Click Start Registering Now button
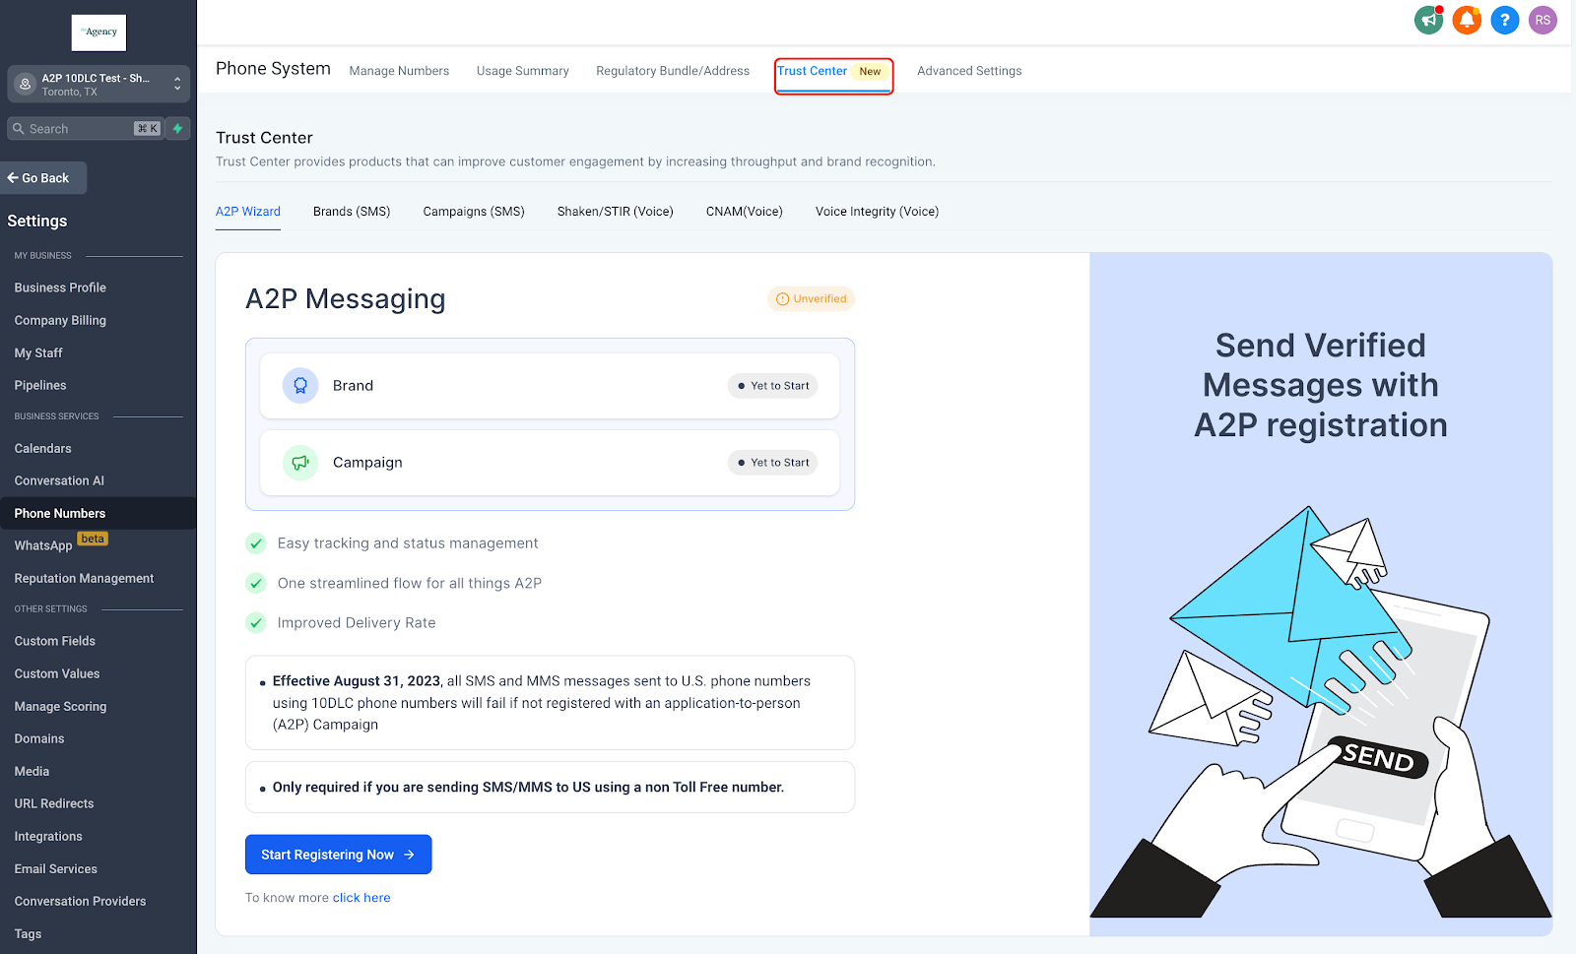The image size is (1576, 954). [x=339, y=855]
